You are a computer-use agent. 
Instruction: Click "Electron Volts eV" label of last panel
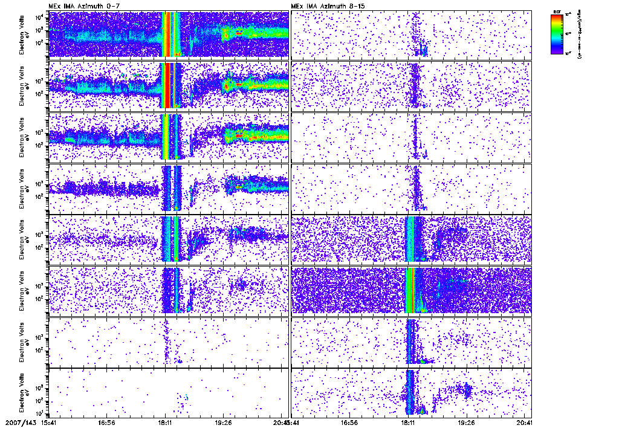24,394
